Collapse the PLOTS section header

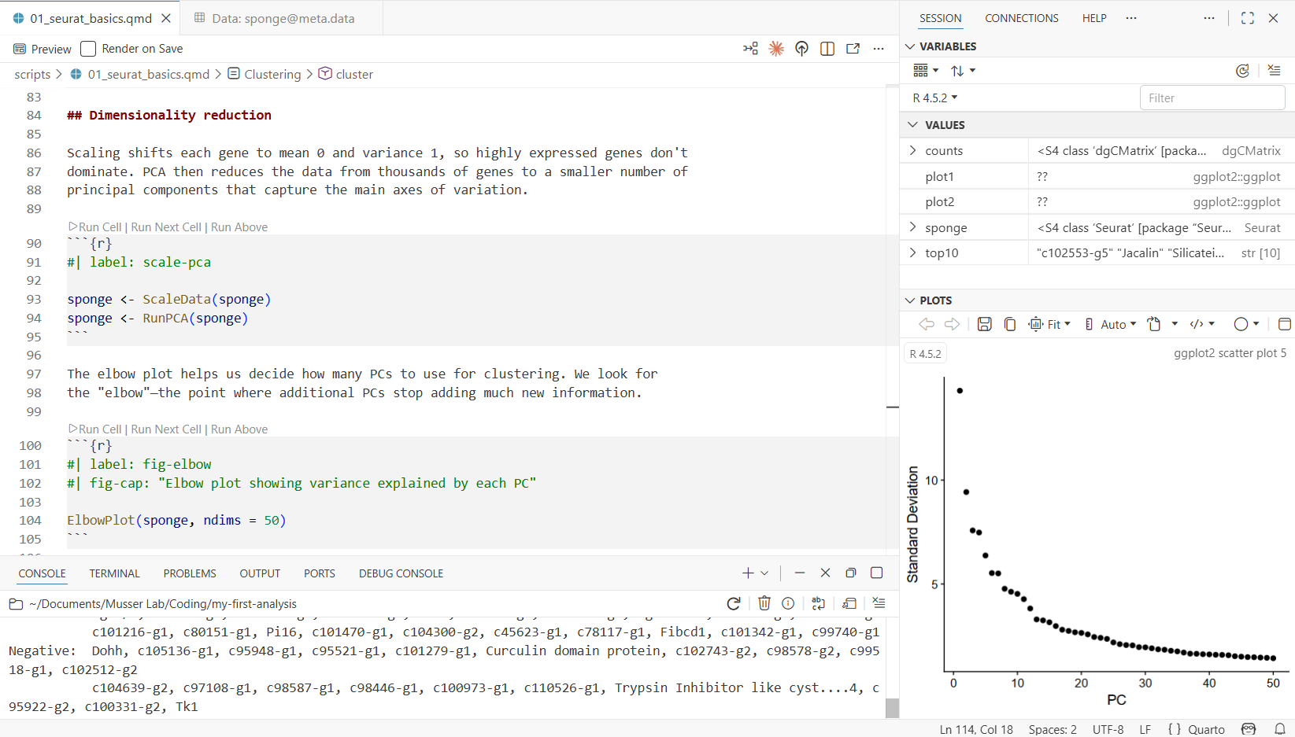911,300
